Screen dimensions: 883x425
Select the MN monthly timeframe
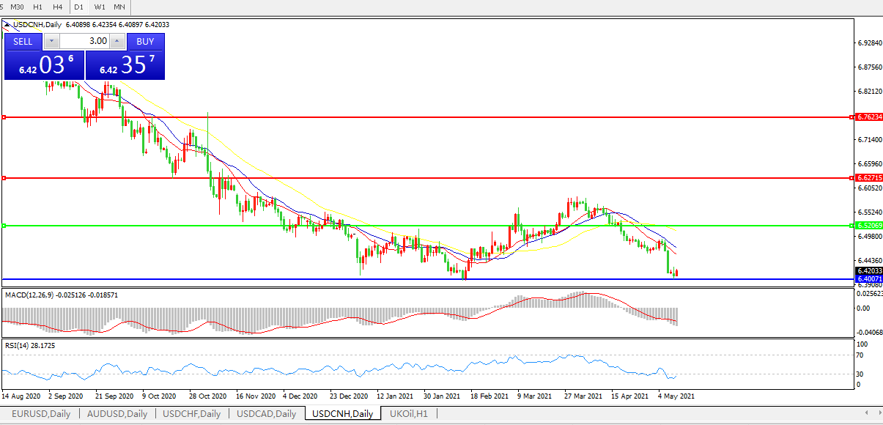click(119, 7)
